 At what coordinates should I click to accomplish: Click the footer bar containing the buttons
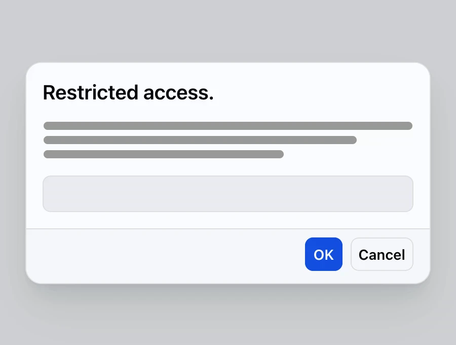[x=152, y=254]
